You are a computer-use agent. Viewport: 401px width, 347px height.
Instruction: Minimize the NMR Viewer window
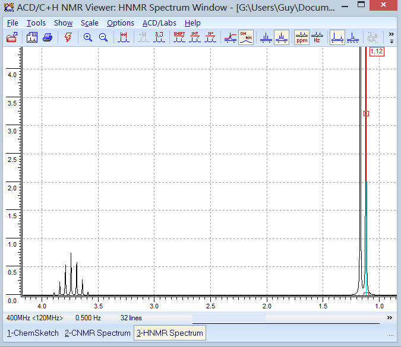click(345, 6)
